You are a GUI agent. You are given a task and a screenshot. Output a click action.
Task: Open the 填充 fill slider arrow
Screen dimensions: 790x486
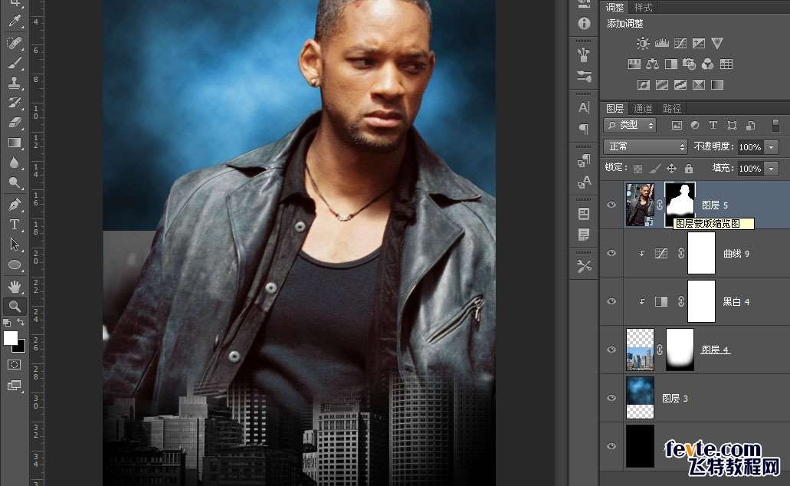(x=772, y=169)
